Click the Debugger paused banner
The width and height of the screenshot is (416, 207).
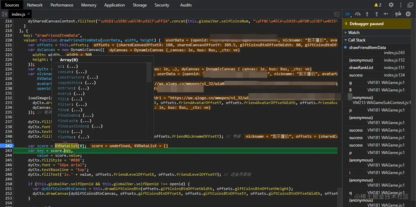[x=377, y=24]
